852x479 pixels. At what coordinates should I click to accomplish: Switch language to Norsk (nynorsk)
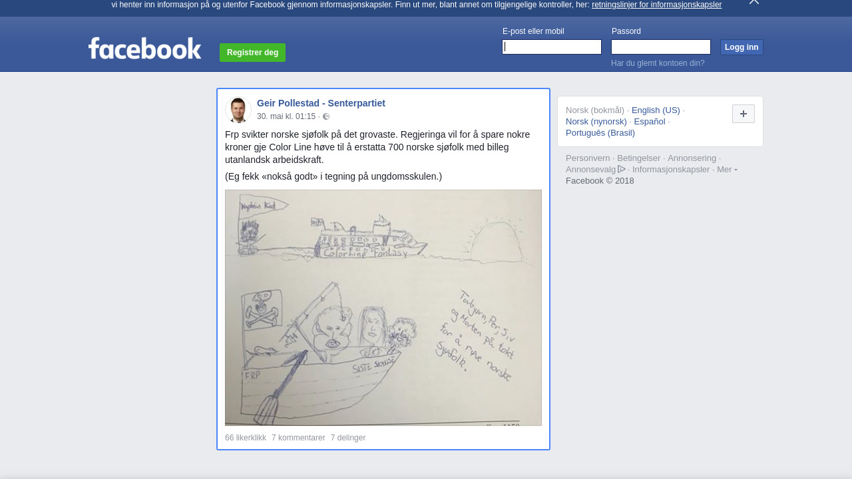pyautogui.click(x=596, y=122)
